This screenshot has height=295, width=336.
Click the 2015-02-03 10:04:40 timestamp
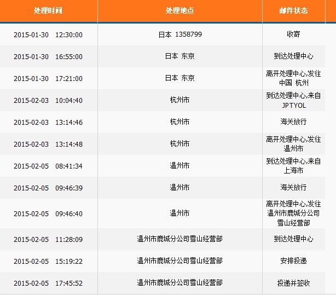point(48,100)
